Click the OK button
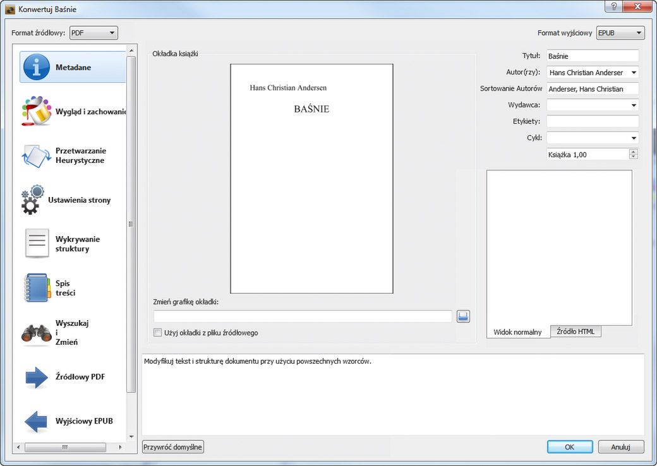Image resolution: width=657 pixels, height=466 pixels. tap(570, 446)
